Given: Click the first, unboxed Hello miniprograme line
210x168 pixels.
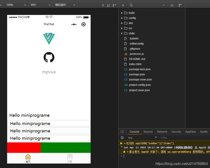Looking at the screenshot, I should (x=29, y=115).
